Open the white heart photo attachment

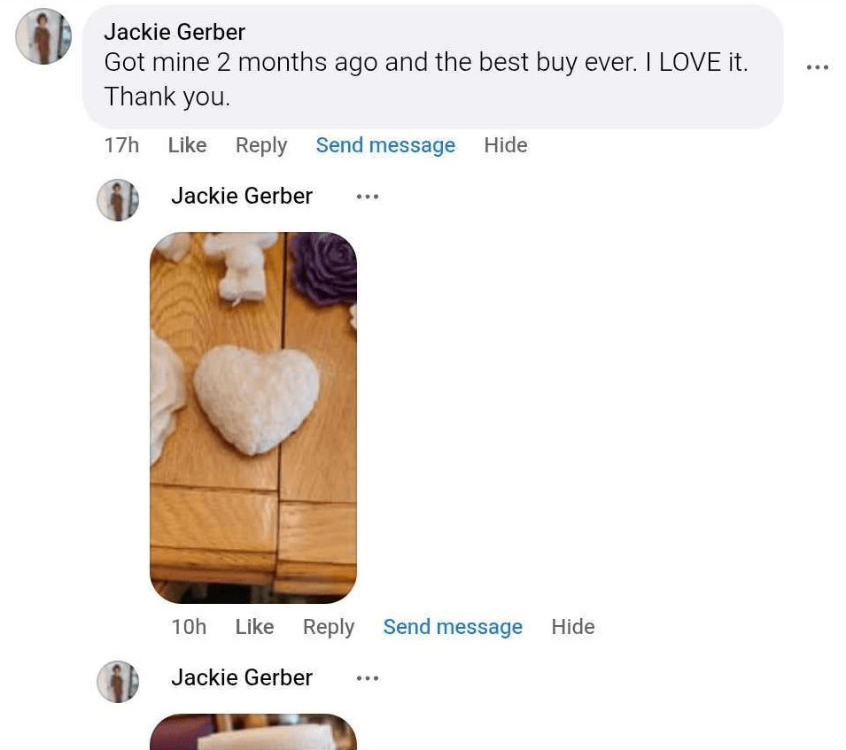point(253,418)
